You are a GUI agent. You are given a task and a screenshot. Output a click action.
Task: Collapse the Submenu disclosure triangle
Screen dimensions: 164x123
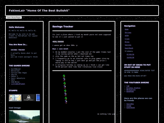coord(125,51)
